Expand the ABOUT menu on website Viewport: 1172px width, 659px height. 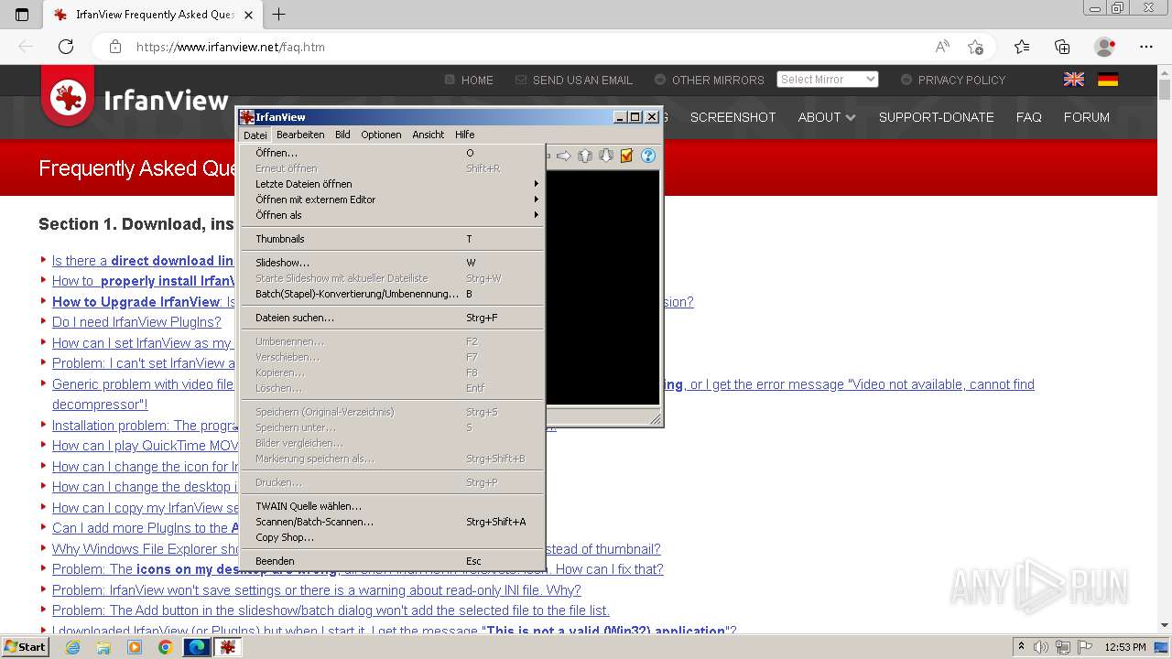826,117
